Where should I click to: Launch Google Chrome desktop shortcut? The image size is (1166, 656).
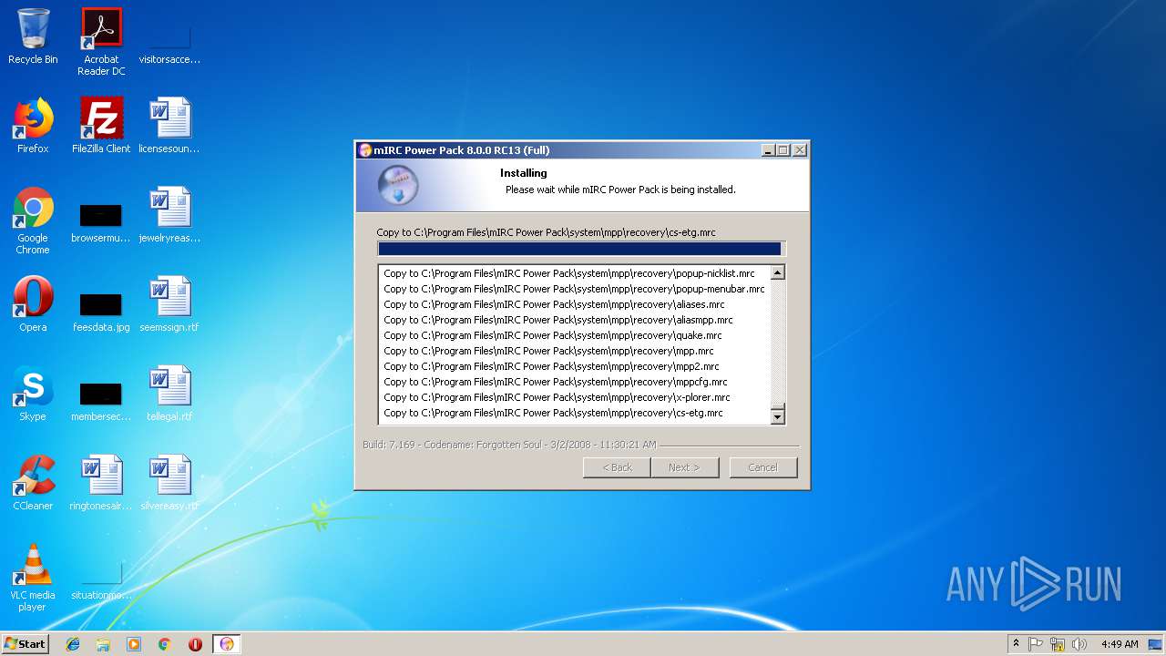[x=33, y=220]
